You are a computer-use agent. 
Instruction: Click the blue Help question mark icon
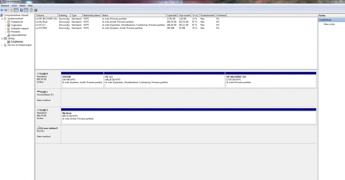click(21, 10)
